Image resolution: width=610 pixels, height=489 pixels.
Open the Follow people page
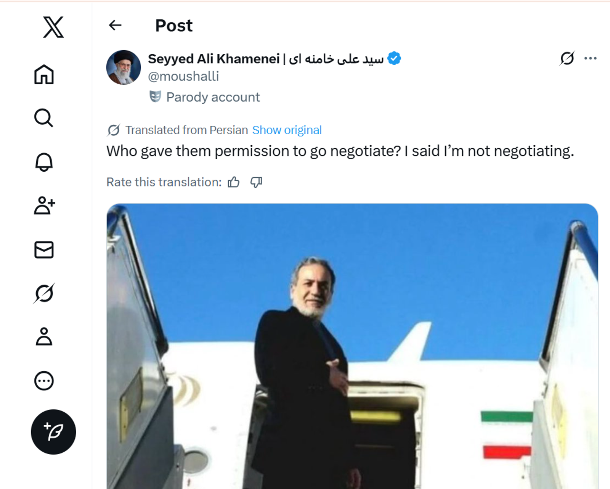click(45, 206)
